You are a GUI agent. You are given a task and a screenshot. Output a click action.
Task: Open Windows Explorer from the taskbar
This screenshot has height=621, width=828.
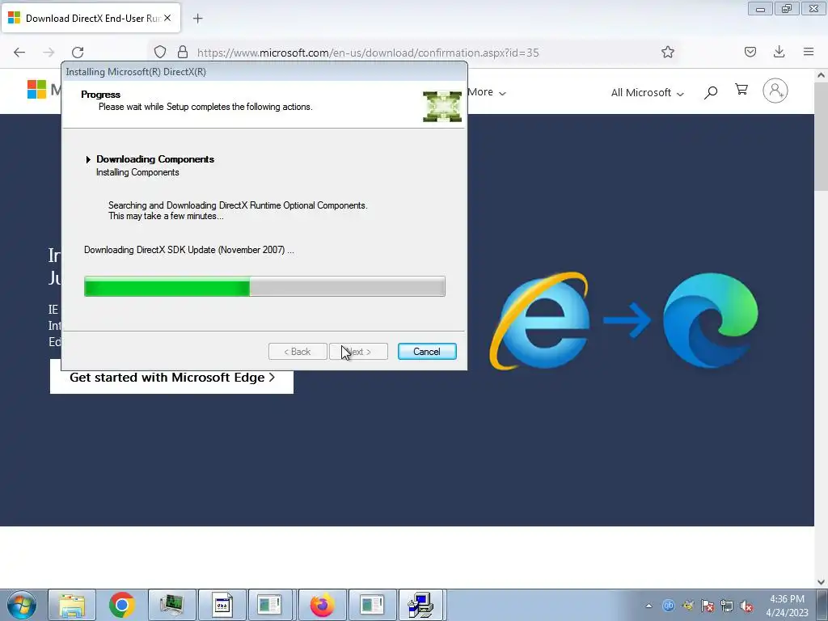72,605
